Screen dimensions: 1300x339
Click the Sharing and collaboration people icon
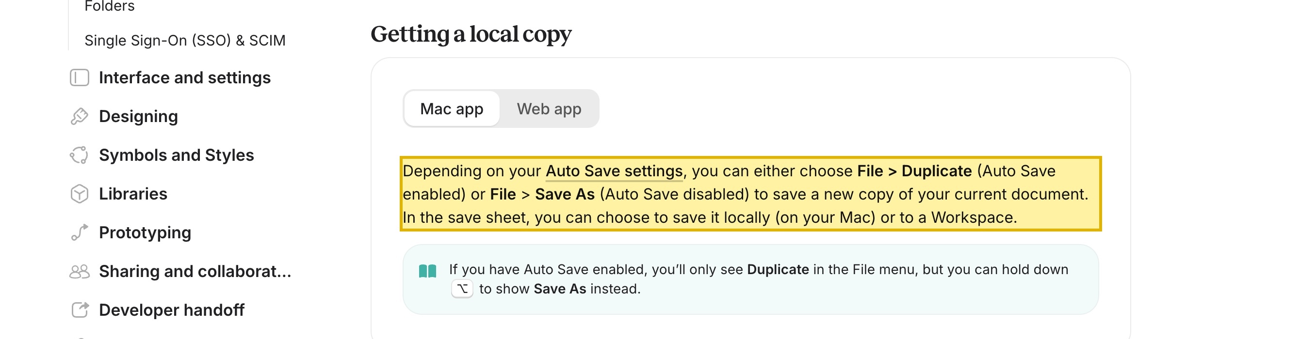tap(79, 272)
